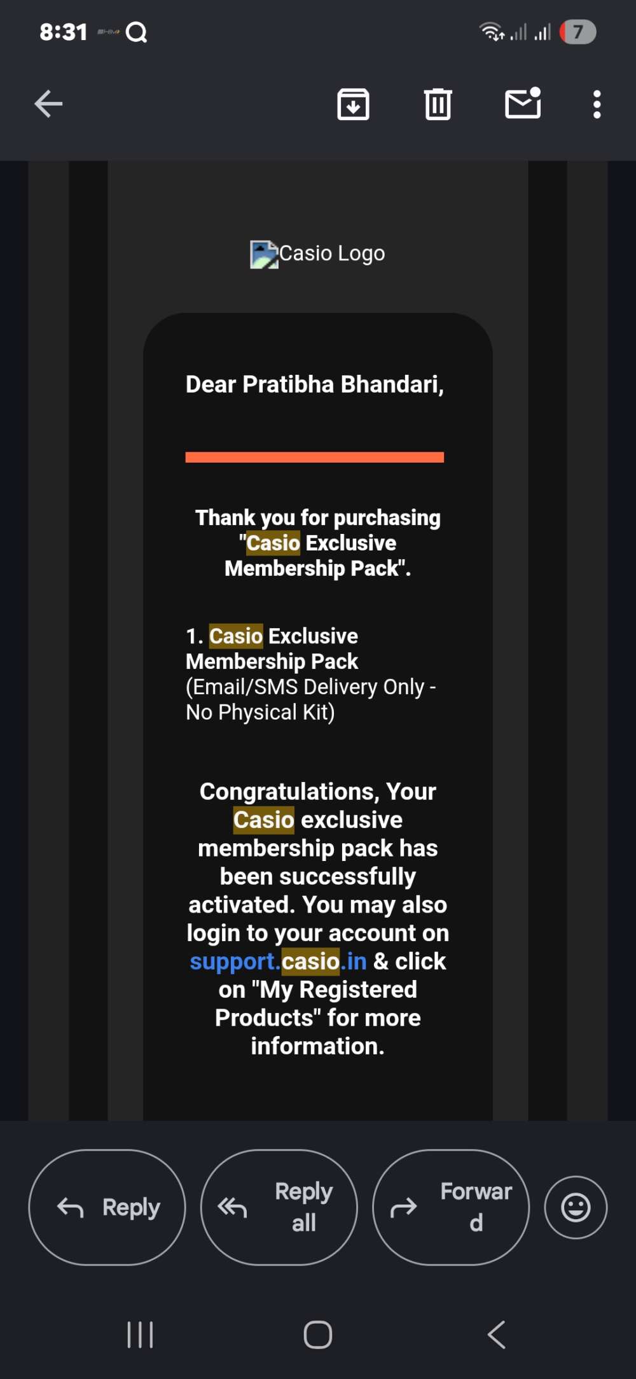Image resolution: width=636 pixels, height=1379 pixels.
Task: Open recent apps from navigation bar
Action: point(140,1334)
